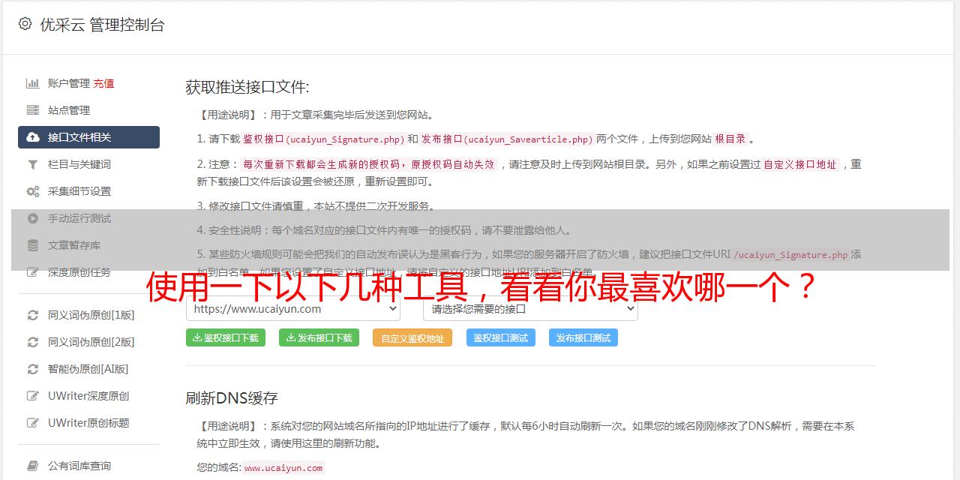
Task: Click the green 鉴权接口下载 button
Action: pyautogui.click(x=225, y=337)
